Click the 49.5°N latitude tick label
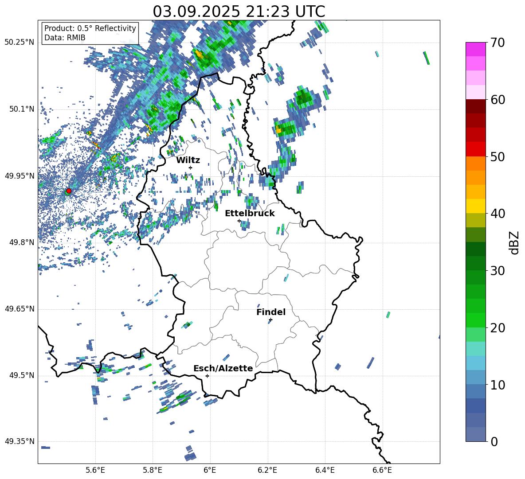The height and width of the screenshot is (479, 525). coord(22,375)
